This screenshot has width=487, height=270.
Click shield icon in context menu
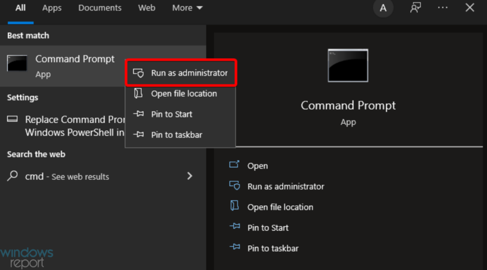click(139, 73)
